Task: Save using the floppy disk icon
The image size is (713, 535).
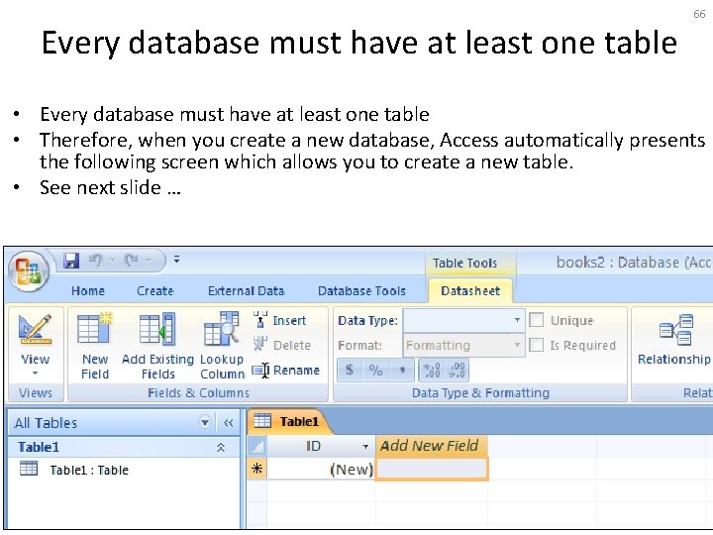Action: pyautogui.click(x=71, y=261)
